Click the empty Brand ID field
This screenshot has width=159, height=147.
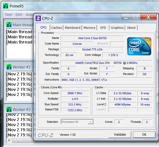[x=117, y=44]
